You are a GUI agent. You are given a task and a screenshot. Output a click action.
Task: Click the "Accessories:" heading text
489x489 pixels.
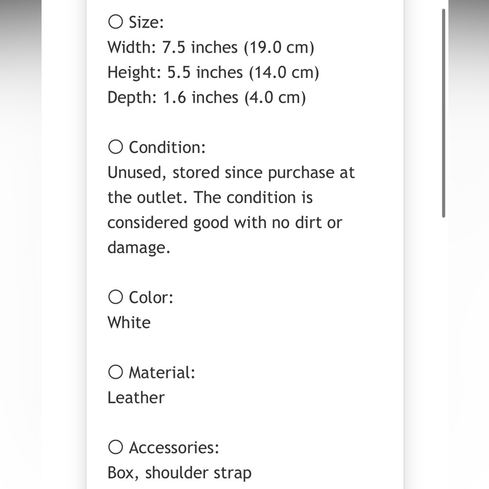pos(174,447)
